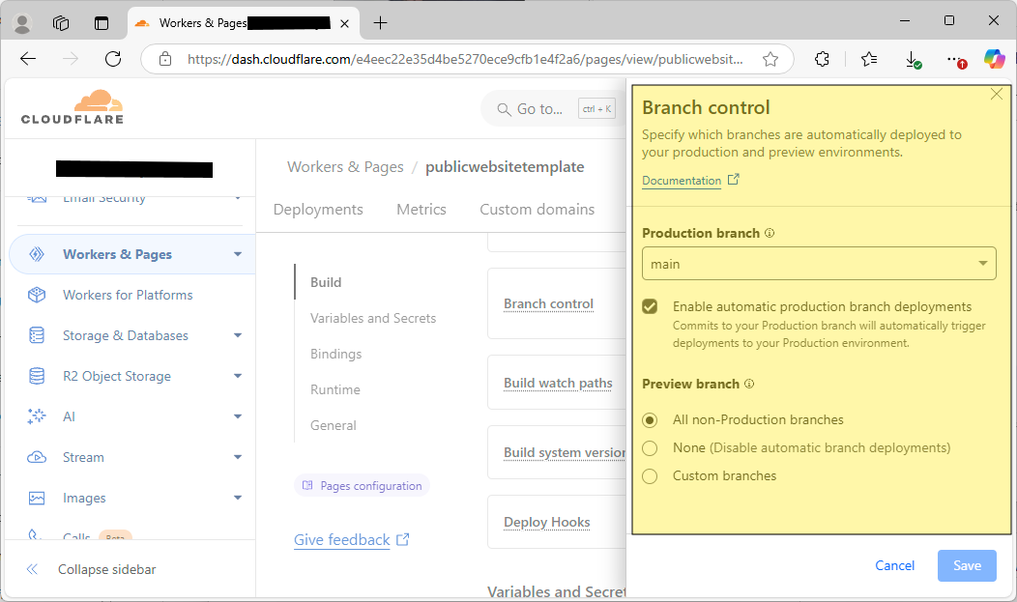Click the Cancel button in Branch control

(x=894, y=565)
